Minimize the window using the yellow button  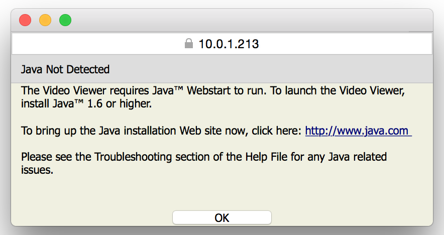(45, 20)
